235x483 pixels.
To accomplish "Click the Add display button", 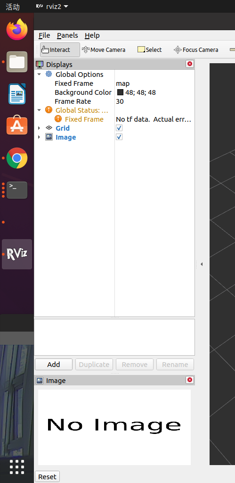I will pos(54,365).
